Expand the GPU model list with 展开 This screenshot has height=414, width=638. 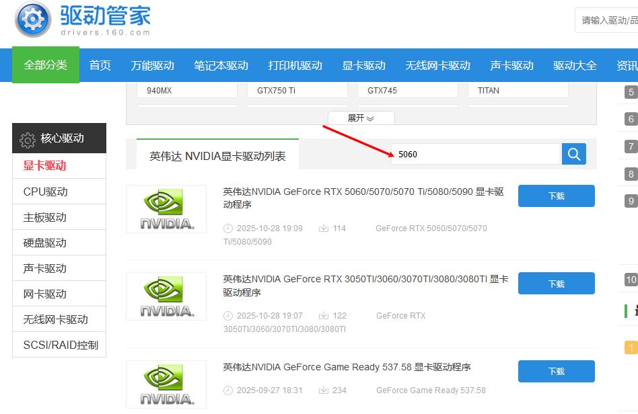click(x=361, y=118)
